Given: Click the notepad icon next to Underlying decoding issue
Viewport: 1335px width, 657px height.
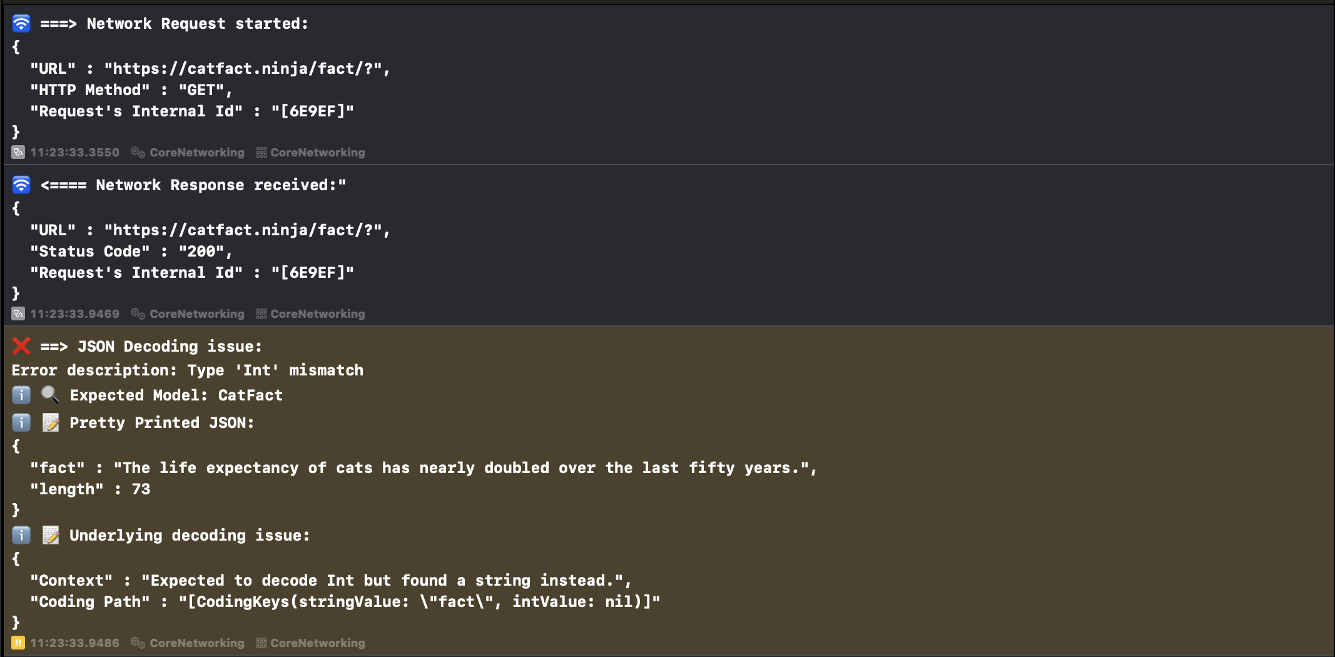Looking at the screenshot, I should 50,535.
